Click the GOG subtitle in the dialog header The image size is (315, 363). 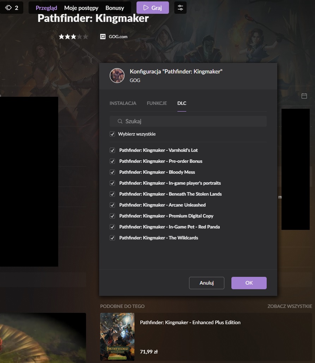click(135, 80)
